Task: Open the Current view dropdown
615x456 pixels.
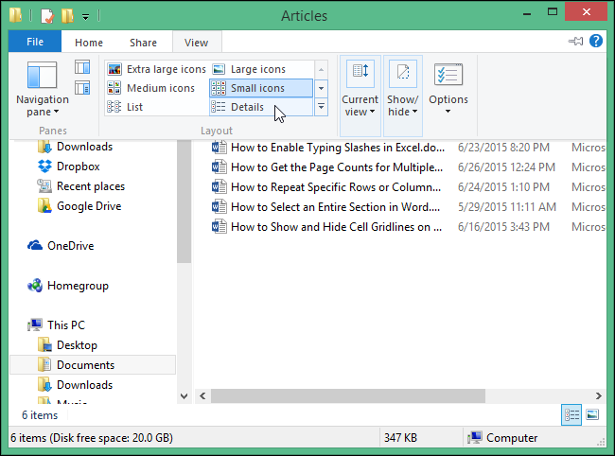Action: (x=360, y=96)
